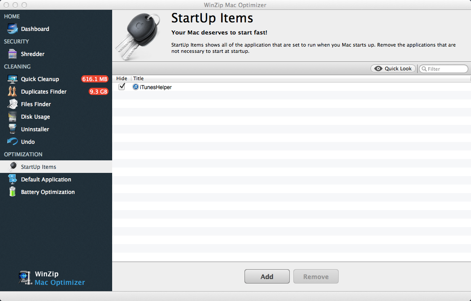Image resolution: width=471 pixels, height=301 pixels.
Task: Open Quick Cleanup monitor icon
Action: point(13,79)
